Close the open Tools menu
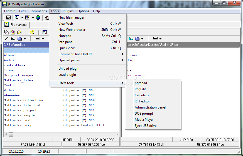Viewport: 243px width, 156px height. click(55, 11)
